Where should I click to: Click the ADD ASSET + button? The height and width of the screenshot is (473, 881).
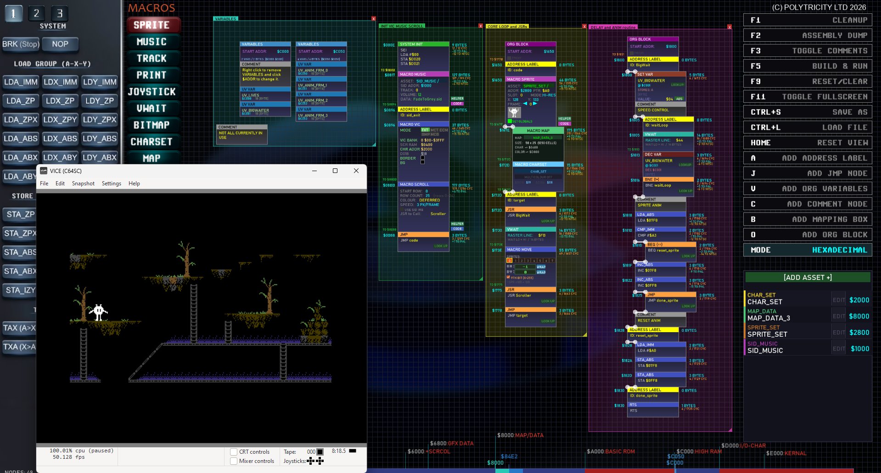click(x=808, y=278)
